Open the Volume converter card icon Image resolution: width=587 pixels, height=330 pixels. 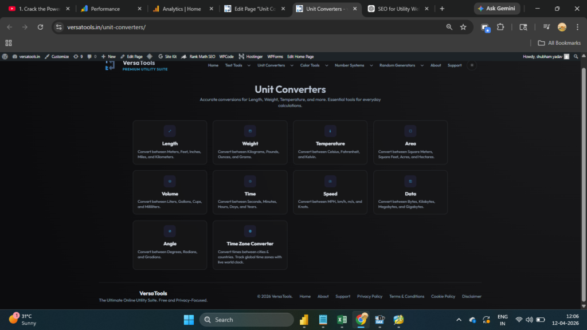(170, 181)
